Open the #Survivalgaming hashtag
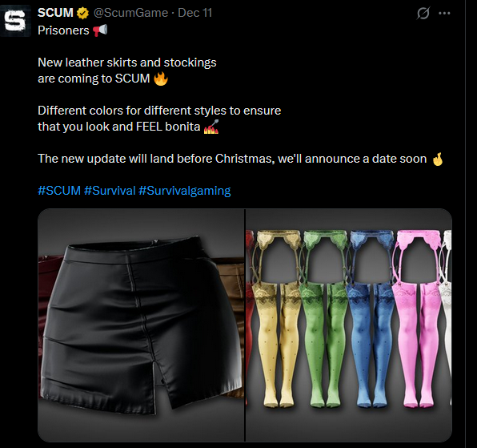 coord(185,191)
